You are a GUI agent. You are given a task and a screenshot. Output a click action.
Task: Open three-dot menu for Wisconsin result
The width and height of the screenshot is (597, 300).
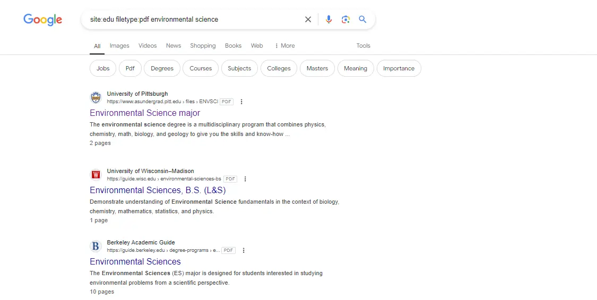pos(245,179)
